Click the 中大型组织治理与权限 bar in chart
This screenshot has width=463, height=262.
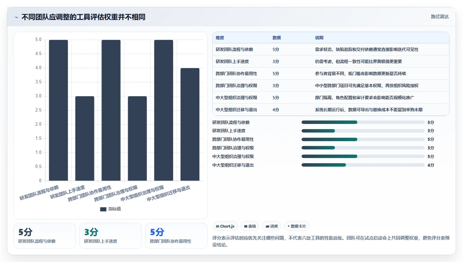[x=164, y=110]
